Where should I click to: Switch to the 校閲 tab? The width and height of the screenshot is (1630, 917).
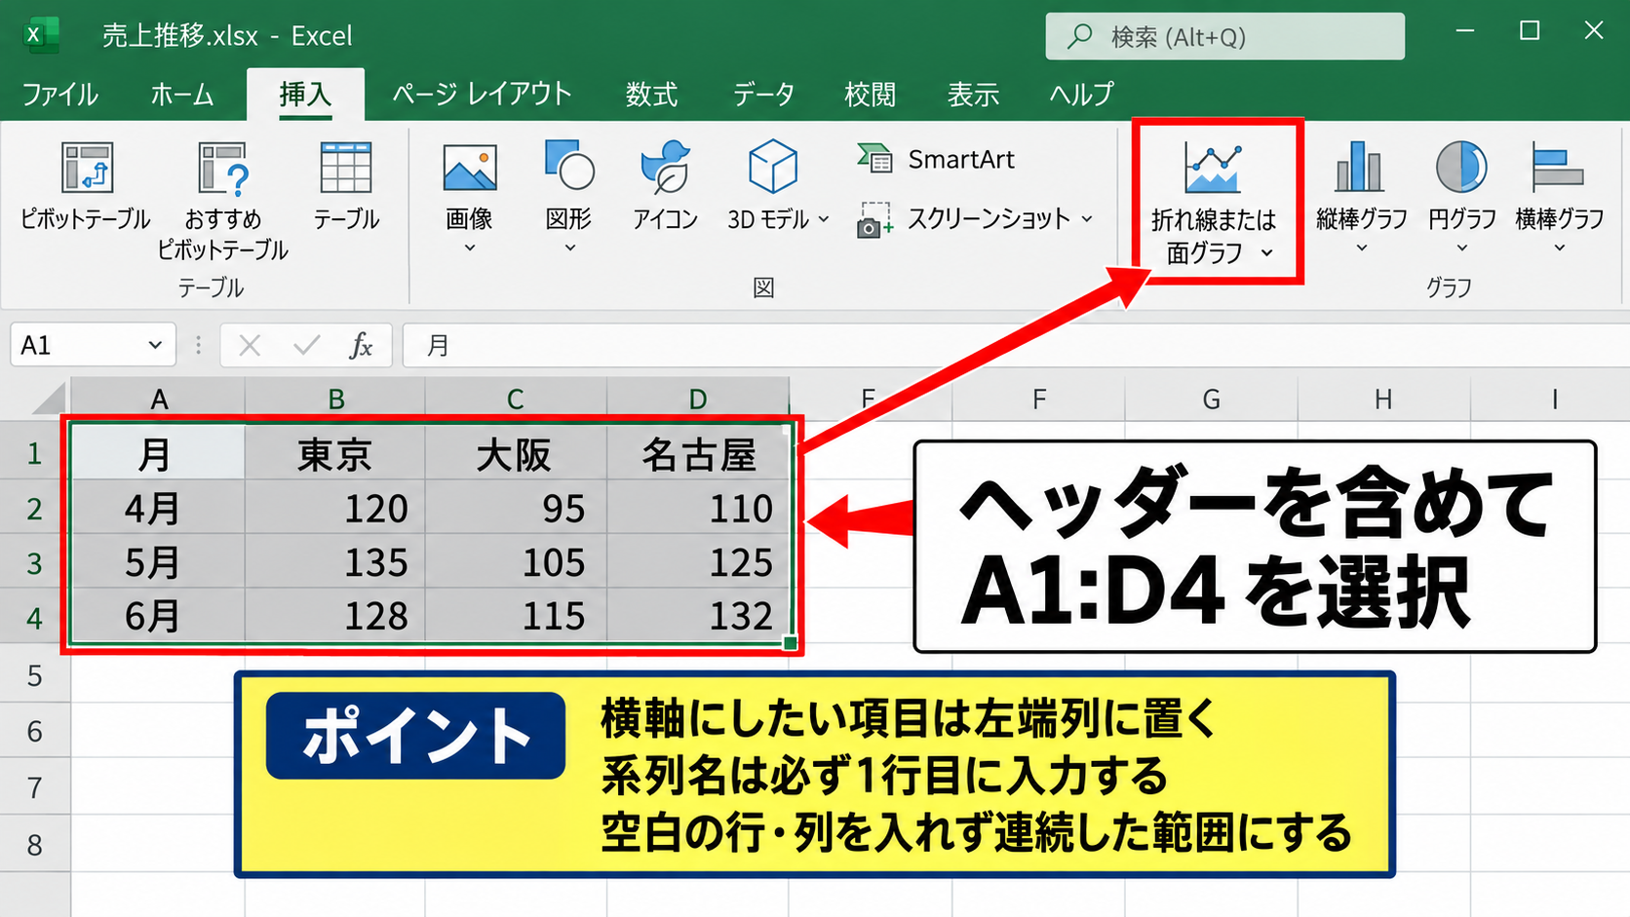coord(870,95)
